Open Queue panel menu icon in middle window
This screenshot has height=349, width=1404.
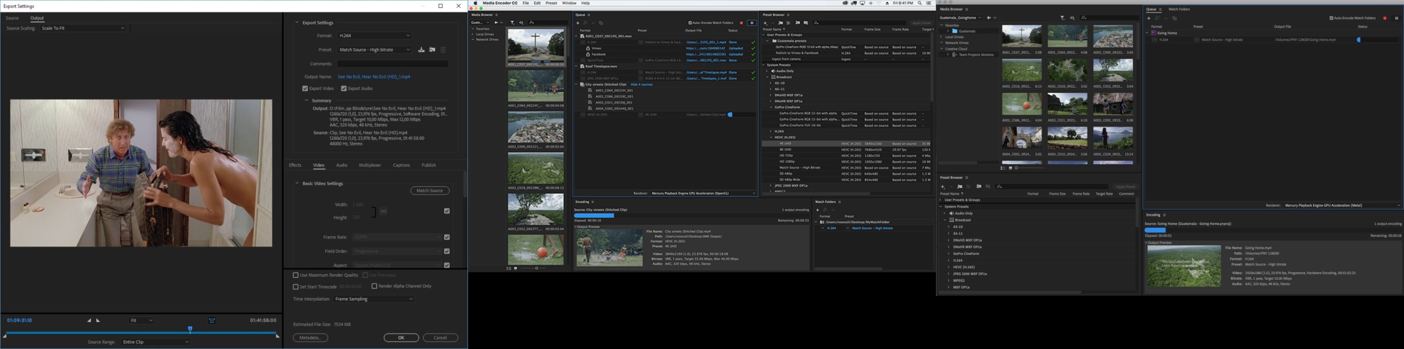click(589, 15)
